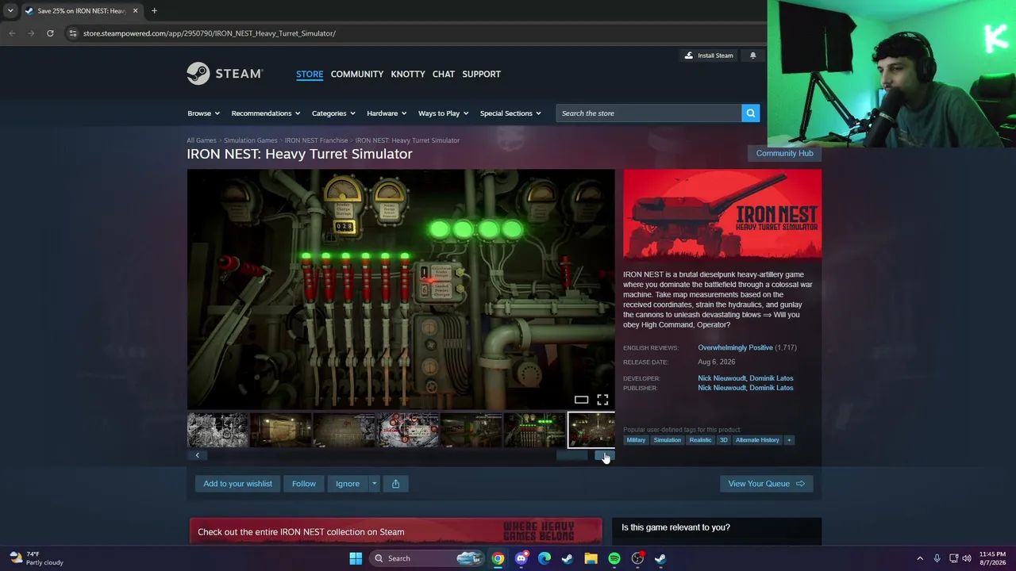Expand the Ways to Play dropdown
The width and height of the screenshot is (1016, 571).
(x=443, y=113)
